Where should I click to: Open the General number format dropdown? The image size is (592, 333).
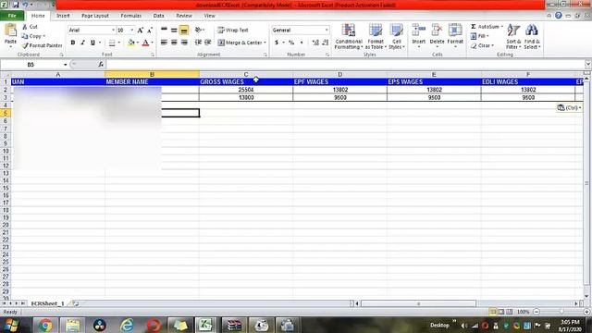(x=327, y=30)
